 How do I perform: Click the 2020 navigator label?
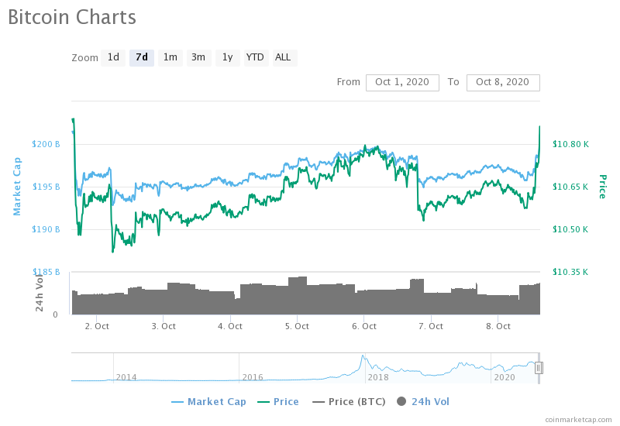[x=505, y=377]
